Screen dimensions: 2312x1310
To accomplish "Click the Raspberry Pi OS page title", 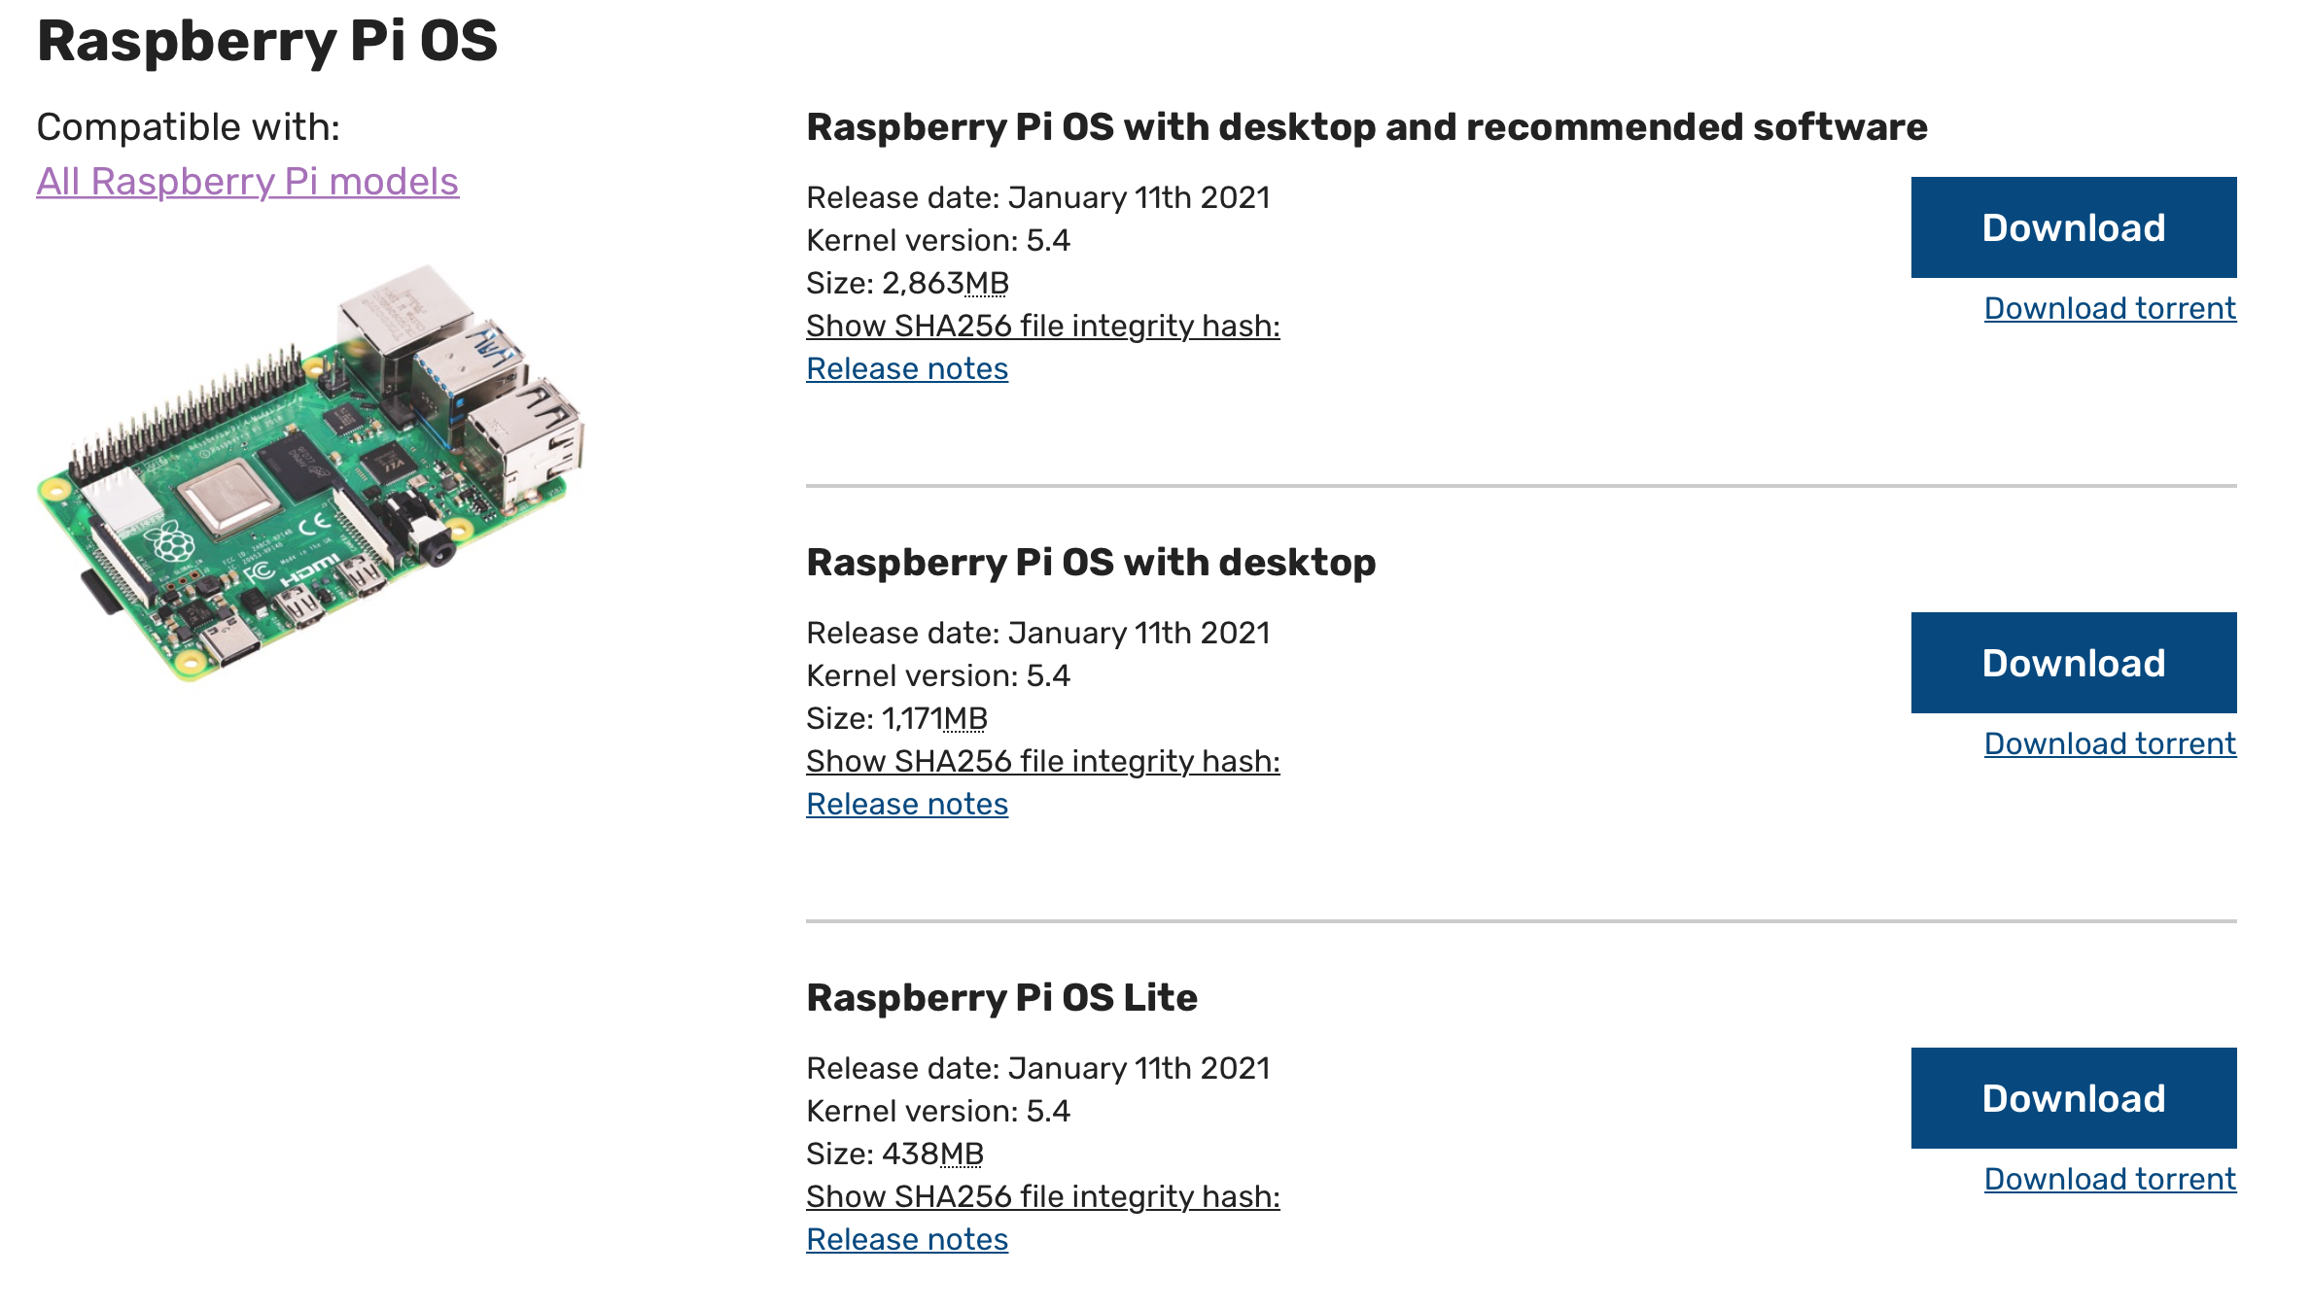I will point(267,41).
